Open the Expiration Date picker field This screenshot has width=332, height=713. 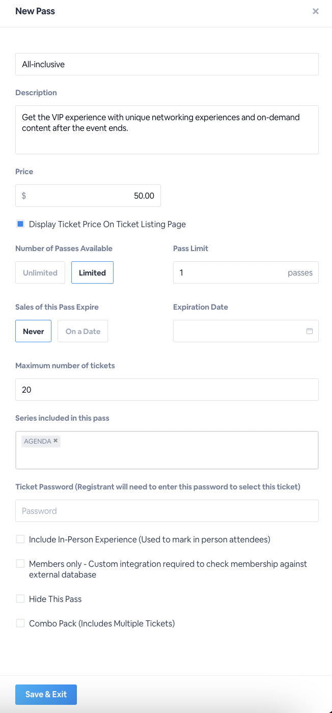239,331
